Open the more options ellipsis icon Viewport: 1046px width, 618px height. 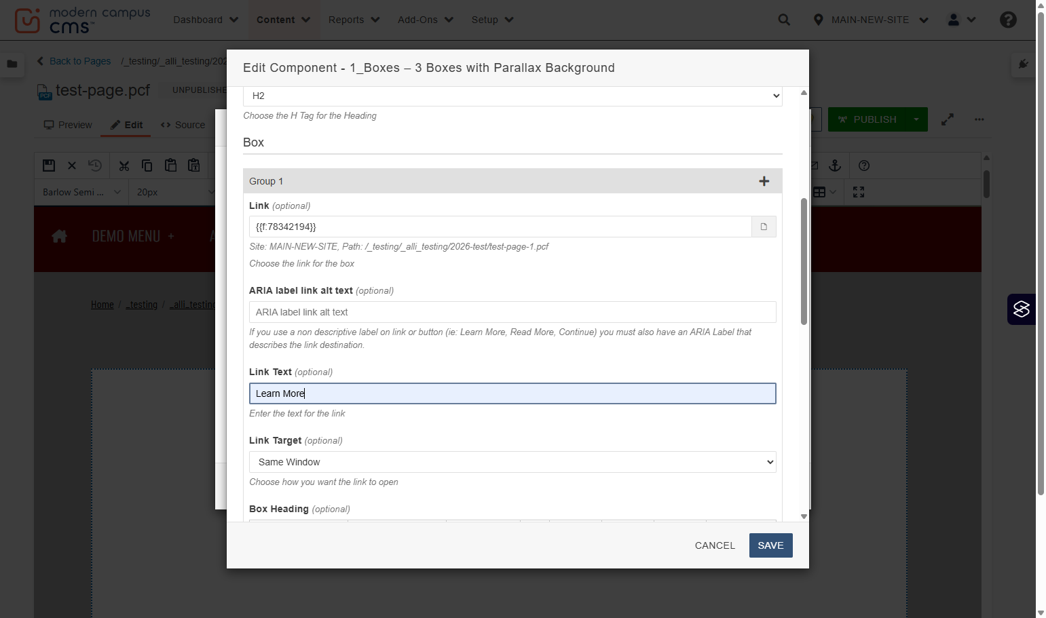tap(979, 119)
